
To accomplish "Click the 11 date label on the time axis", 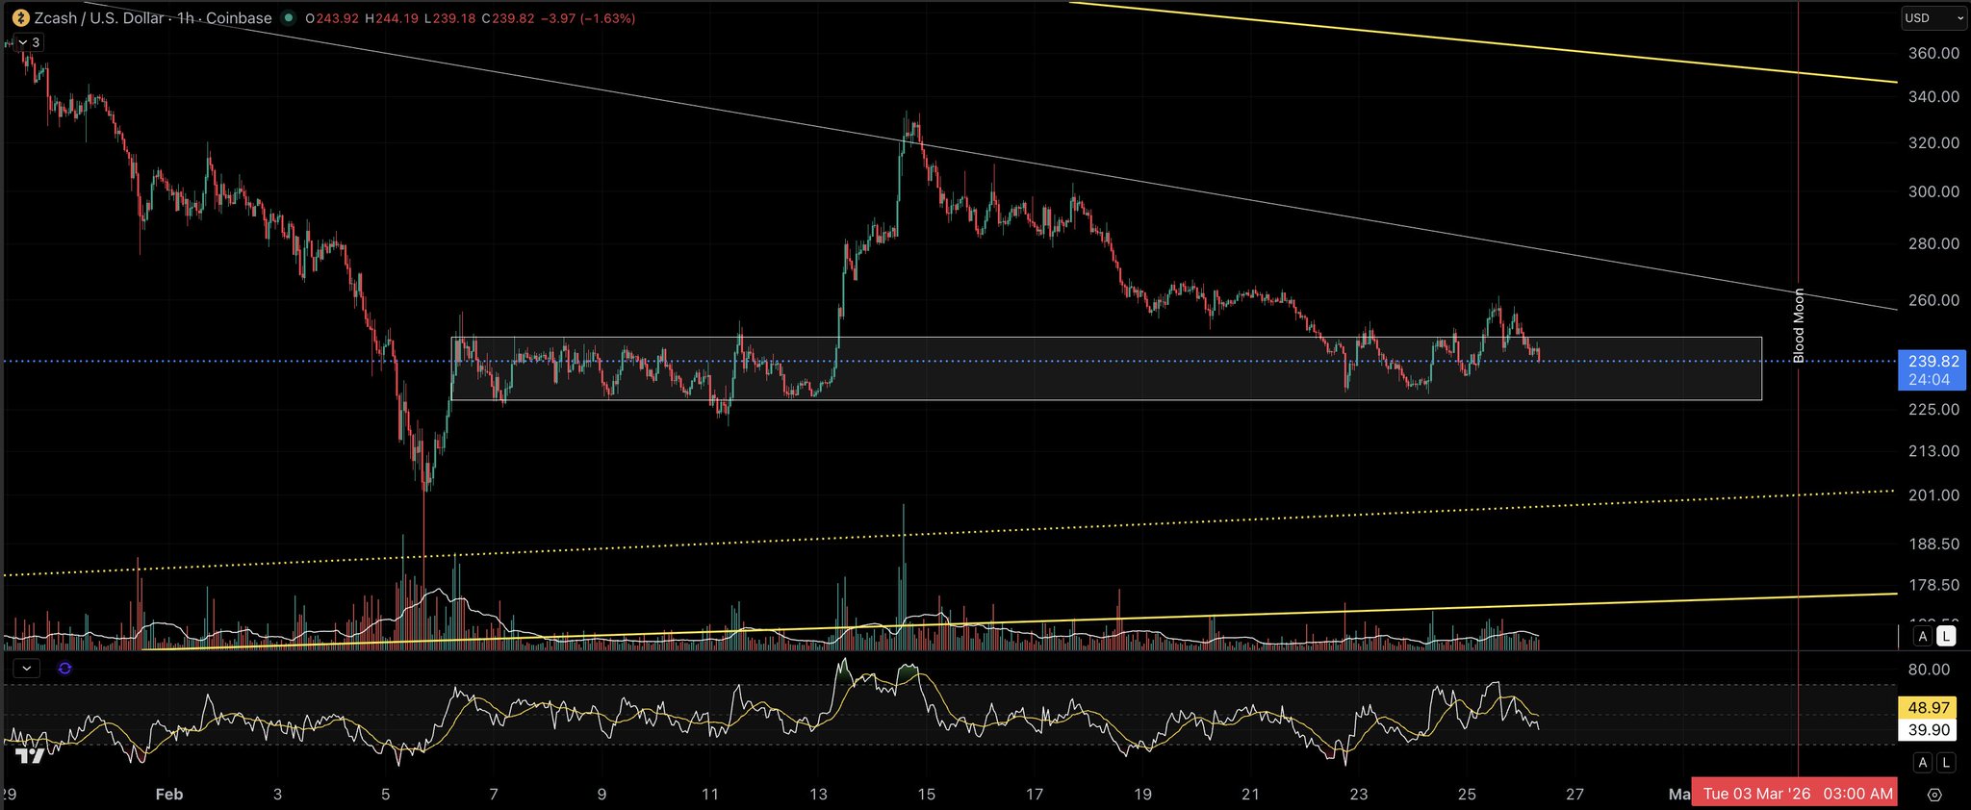I will pos(710,795).
